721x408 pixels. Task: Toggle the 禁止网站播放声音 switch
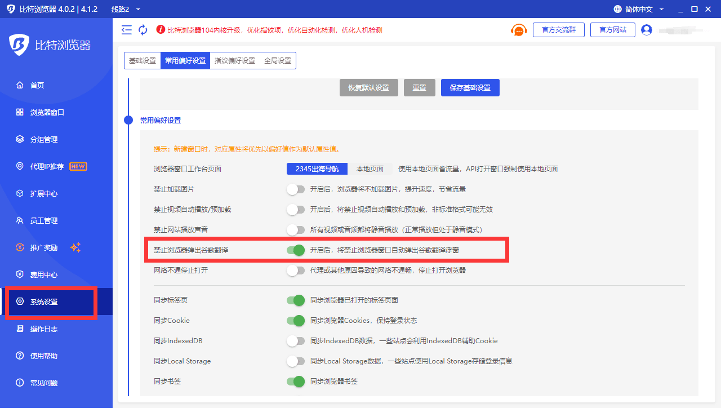296,230
